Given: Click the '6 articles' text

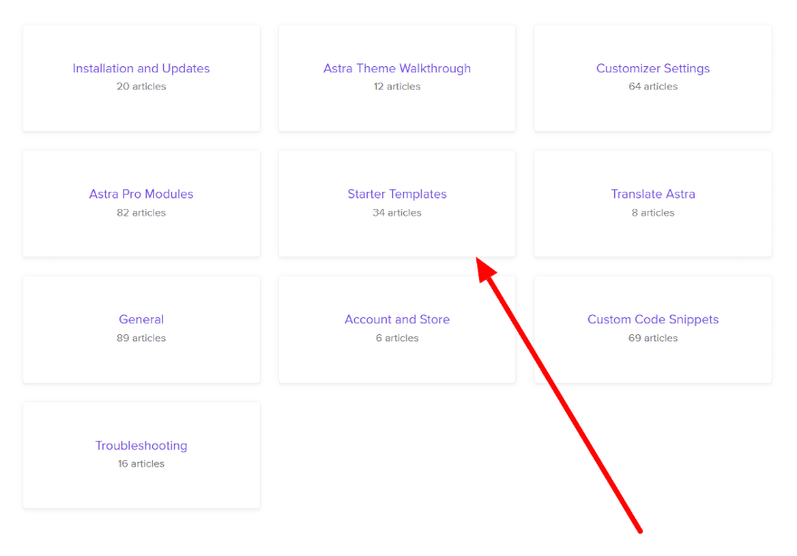Looking at the screenshot, I should point(397,338).
